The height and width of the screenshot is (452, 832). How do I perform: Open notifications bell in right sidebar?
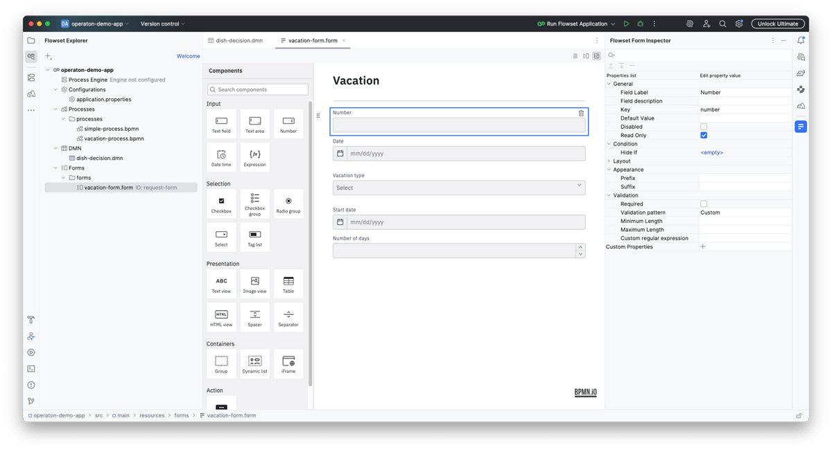[801, 41]
